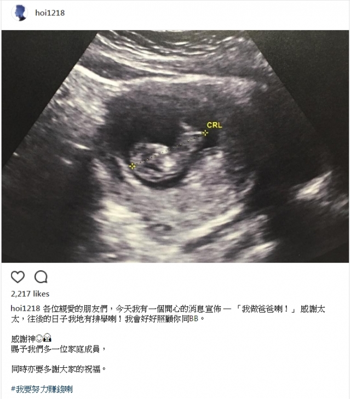The width and height of the screenshot is (350, 399).
Task: Click hoi1218 username in caption
Action: tap(26, 309)
